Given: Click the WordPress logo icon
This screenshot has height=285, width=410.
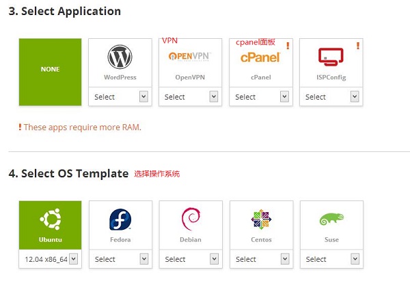Looking at the screenshot, I should click(120, 57).
